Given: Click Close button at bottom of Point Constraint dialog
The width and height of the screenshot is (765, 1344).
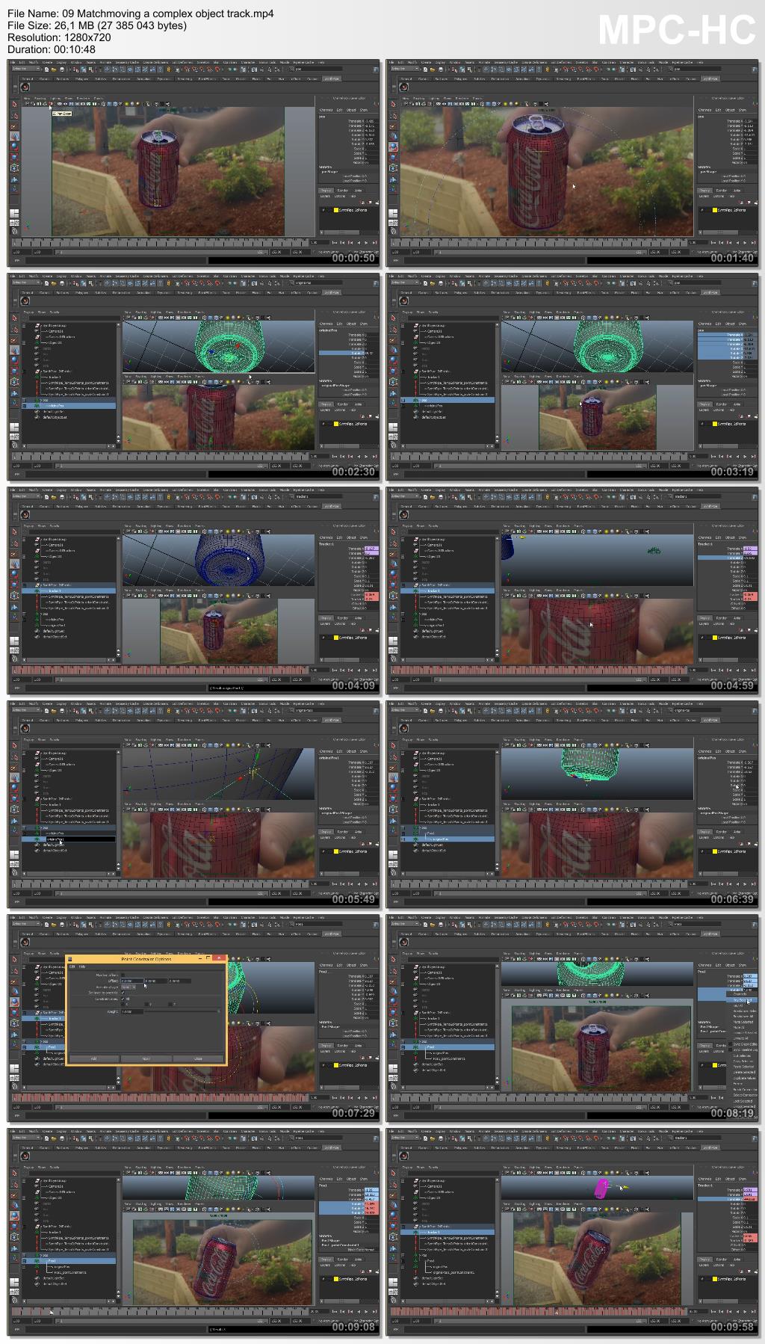Looking at the screenshot, I should click(x=198, y=1058).
